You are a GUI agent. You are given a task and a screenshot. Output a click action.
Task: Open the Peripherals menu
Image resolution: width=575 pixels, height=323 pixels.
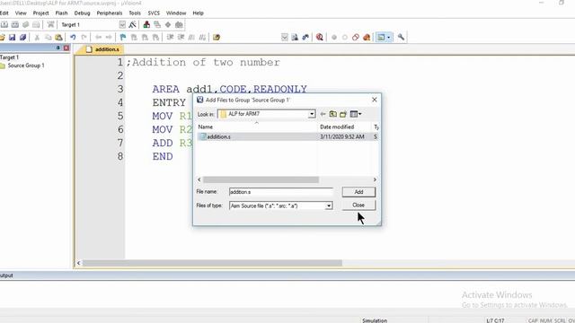coord(110,13)
